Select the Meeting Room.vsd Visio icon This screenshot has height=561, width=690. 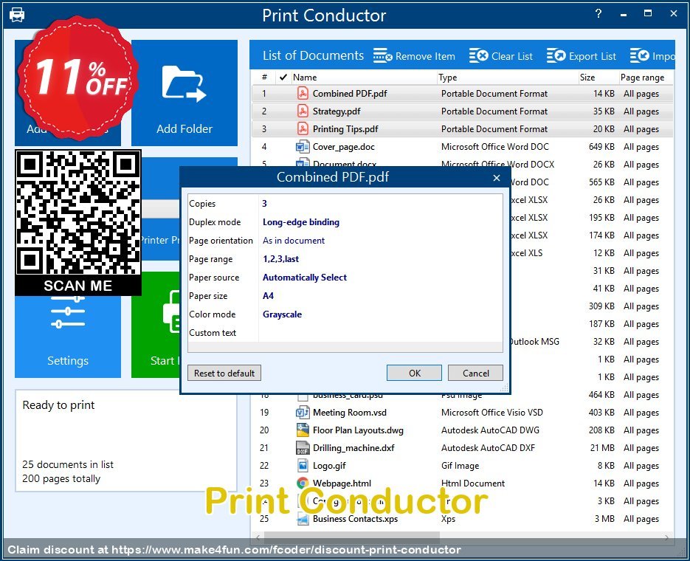coord(303,413)
